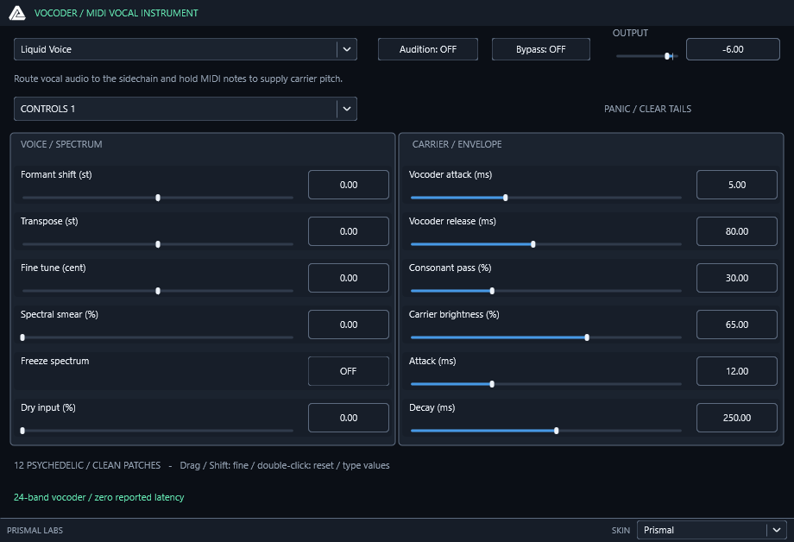Select the Transpose value field
The height and width of the screenshot is (542, 794).
(349, 231)
